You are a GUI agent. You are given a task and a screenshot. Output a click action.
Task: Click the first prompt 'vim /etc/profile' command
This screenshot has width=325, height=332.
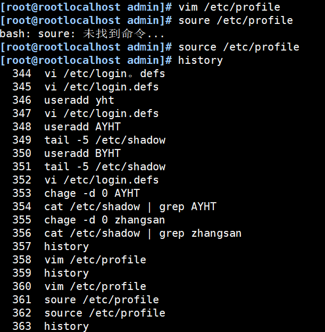229,7
